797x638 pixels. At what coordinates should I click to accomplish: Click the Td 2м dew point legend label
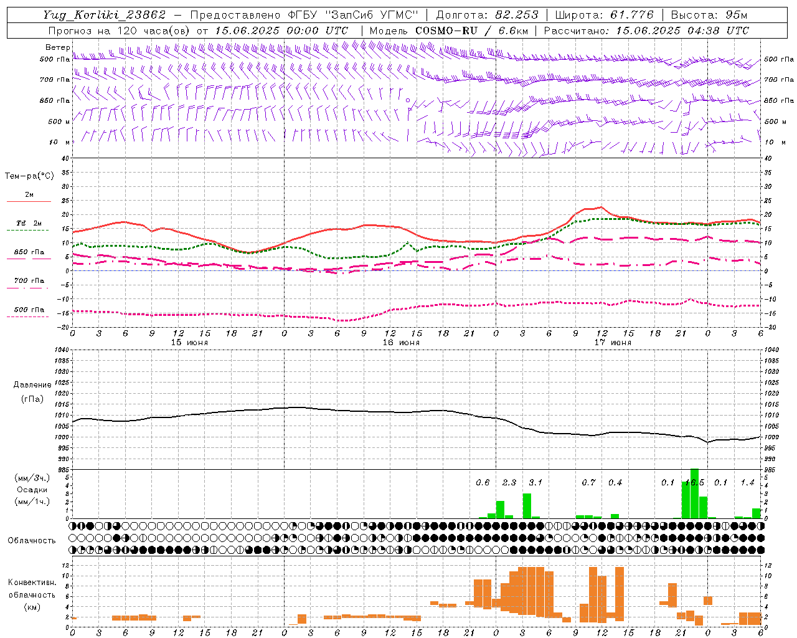[x=29, y=223]
